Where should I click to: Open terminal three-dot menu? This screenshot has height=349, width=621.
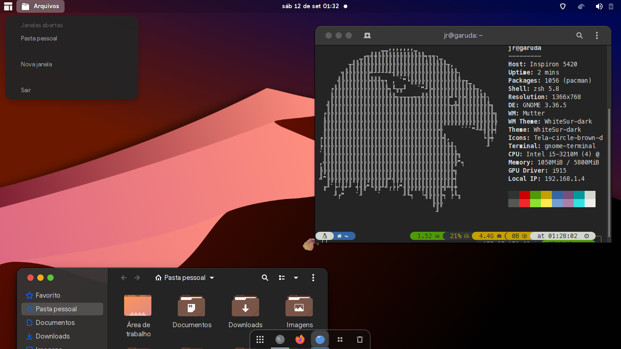[x=597, y=35]
